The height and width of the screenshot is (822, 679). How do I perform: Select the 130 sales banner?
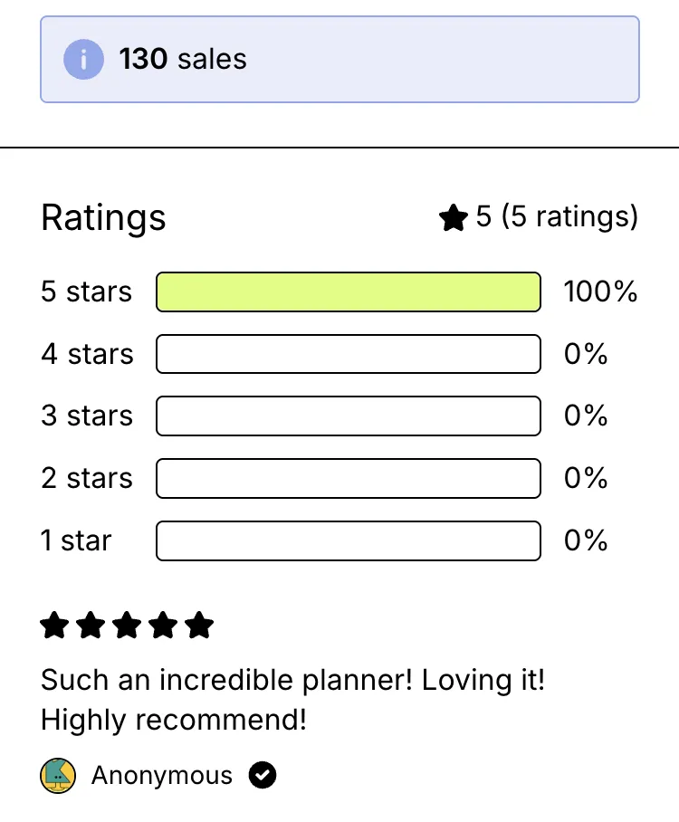tap(339, 60)
